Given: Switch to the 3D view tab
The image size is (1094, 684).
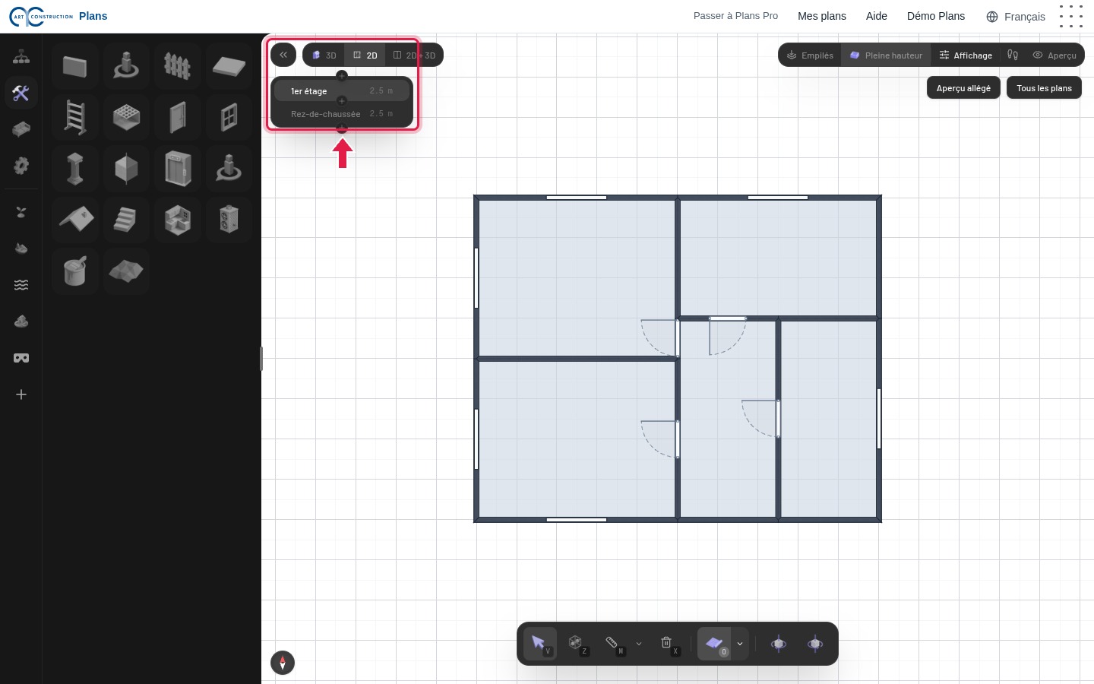Looking at the screenshot, I should (324, 55).
